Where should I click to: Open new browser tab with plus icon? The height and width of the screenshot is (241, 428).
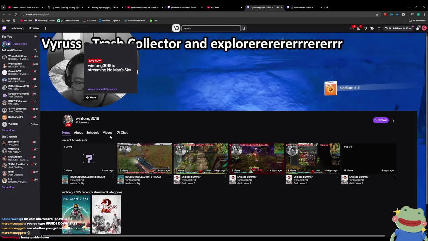pos(327,7)
